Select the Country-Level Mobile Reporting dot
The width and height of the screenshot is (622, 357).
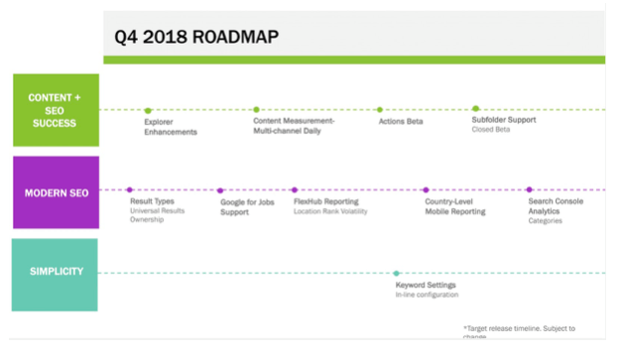(x=426, y=190)
